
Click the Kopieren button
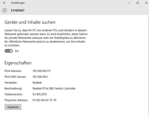(13, 107)
